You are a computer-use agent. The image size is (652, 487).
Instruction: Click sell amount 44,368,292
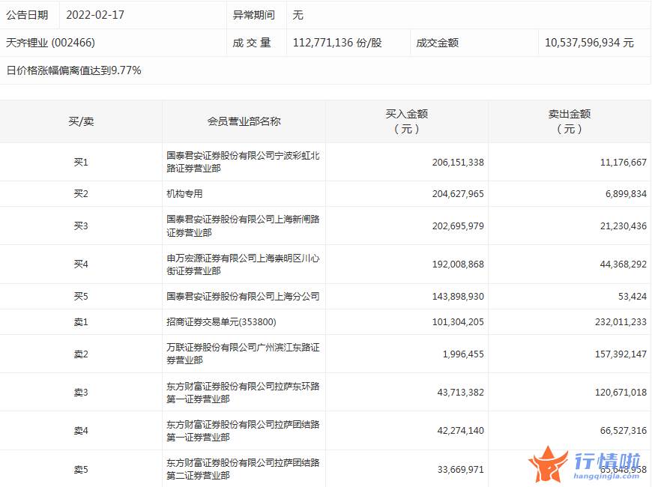[623, 264]
